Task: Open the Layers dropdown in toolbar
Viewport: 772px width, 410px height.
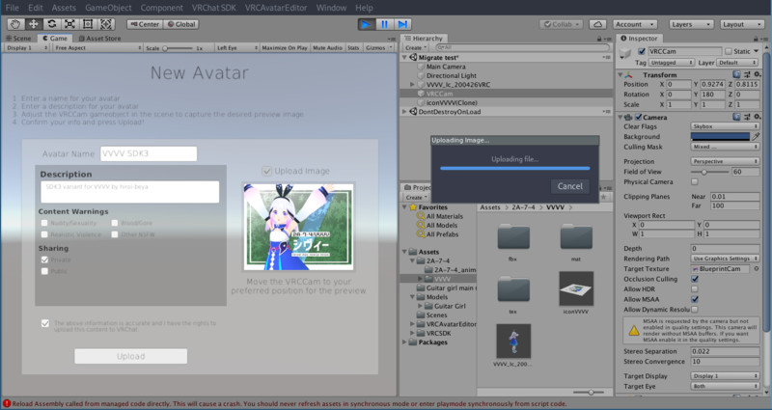Action: click(x=691, y=24)
